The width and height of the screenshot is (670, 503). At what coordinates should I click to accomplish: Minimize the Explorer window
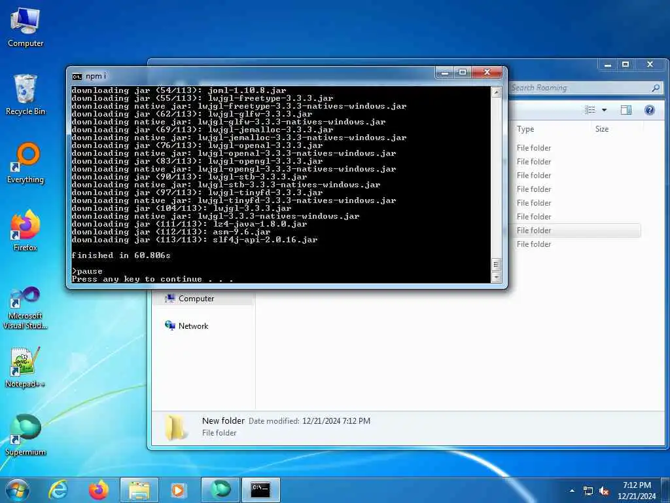(x=608, y=65)
